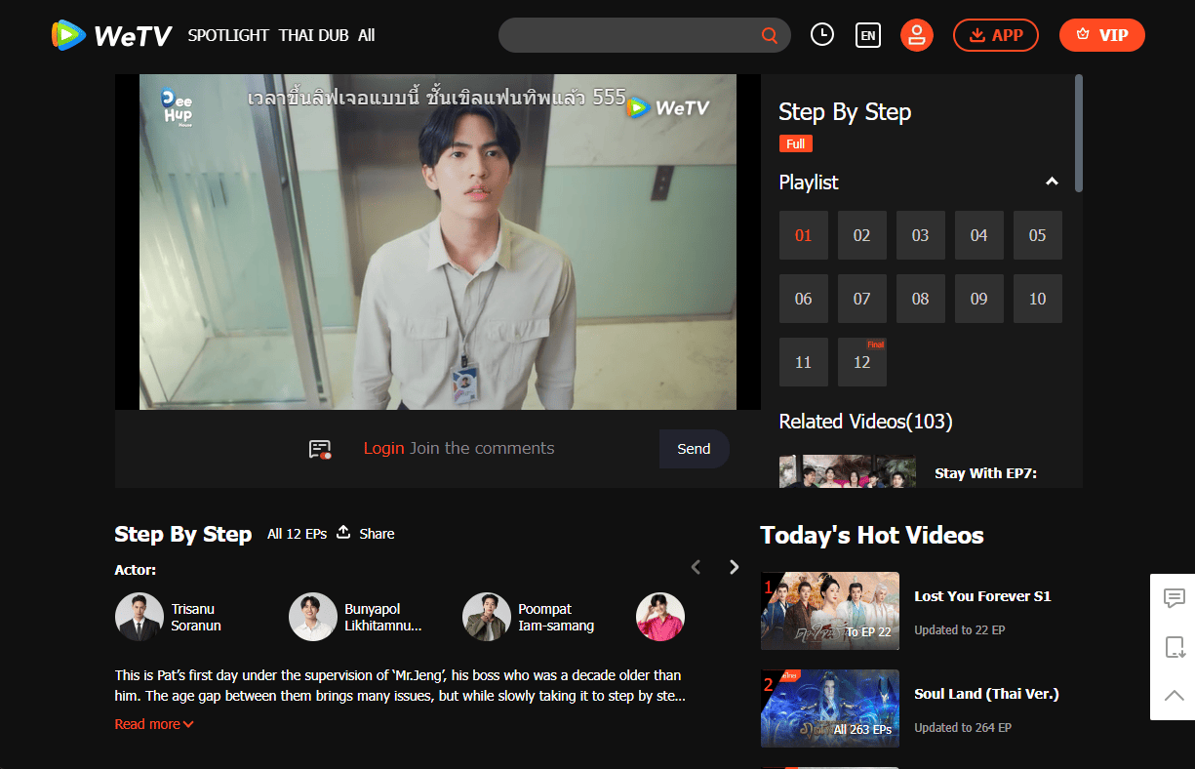
Task: Collapse the Playlist section
Action: [1052, 182]
